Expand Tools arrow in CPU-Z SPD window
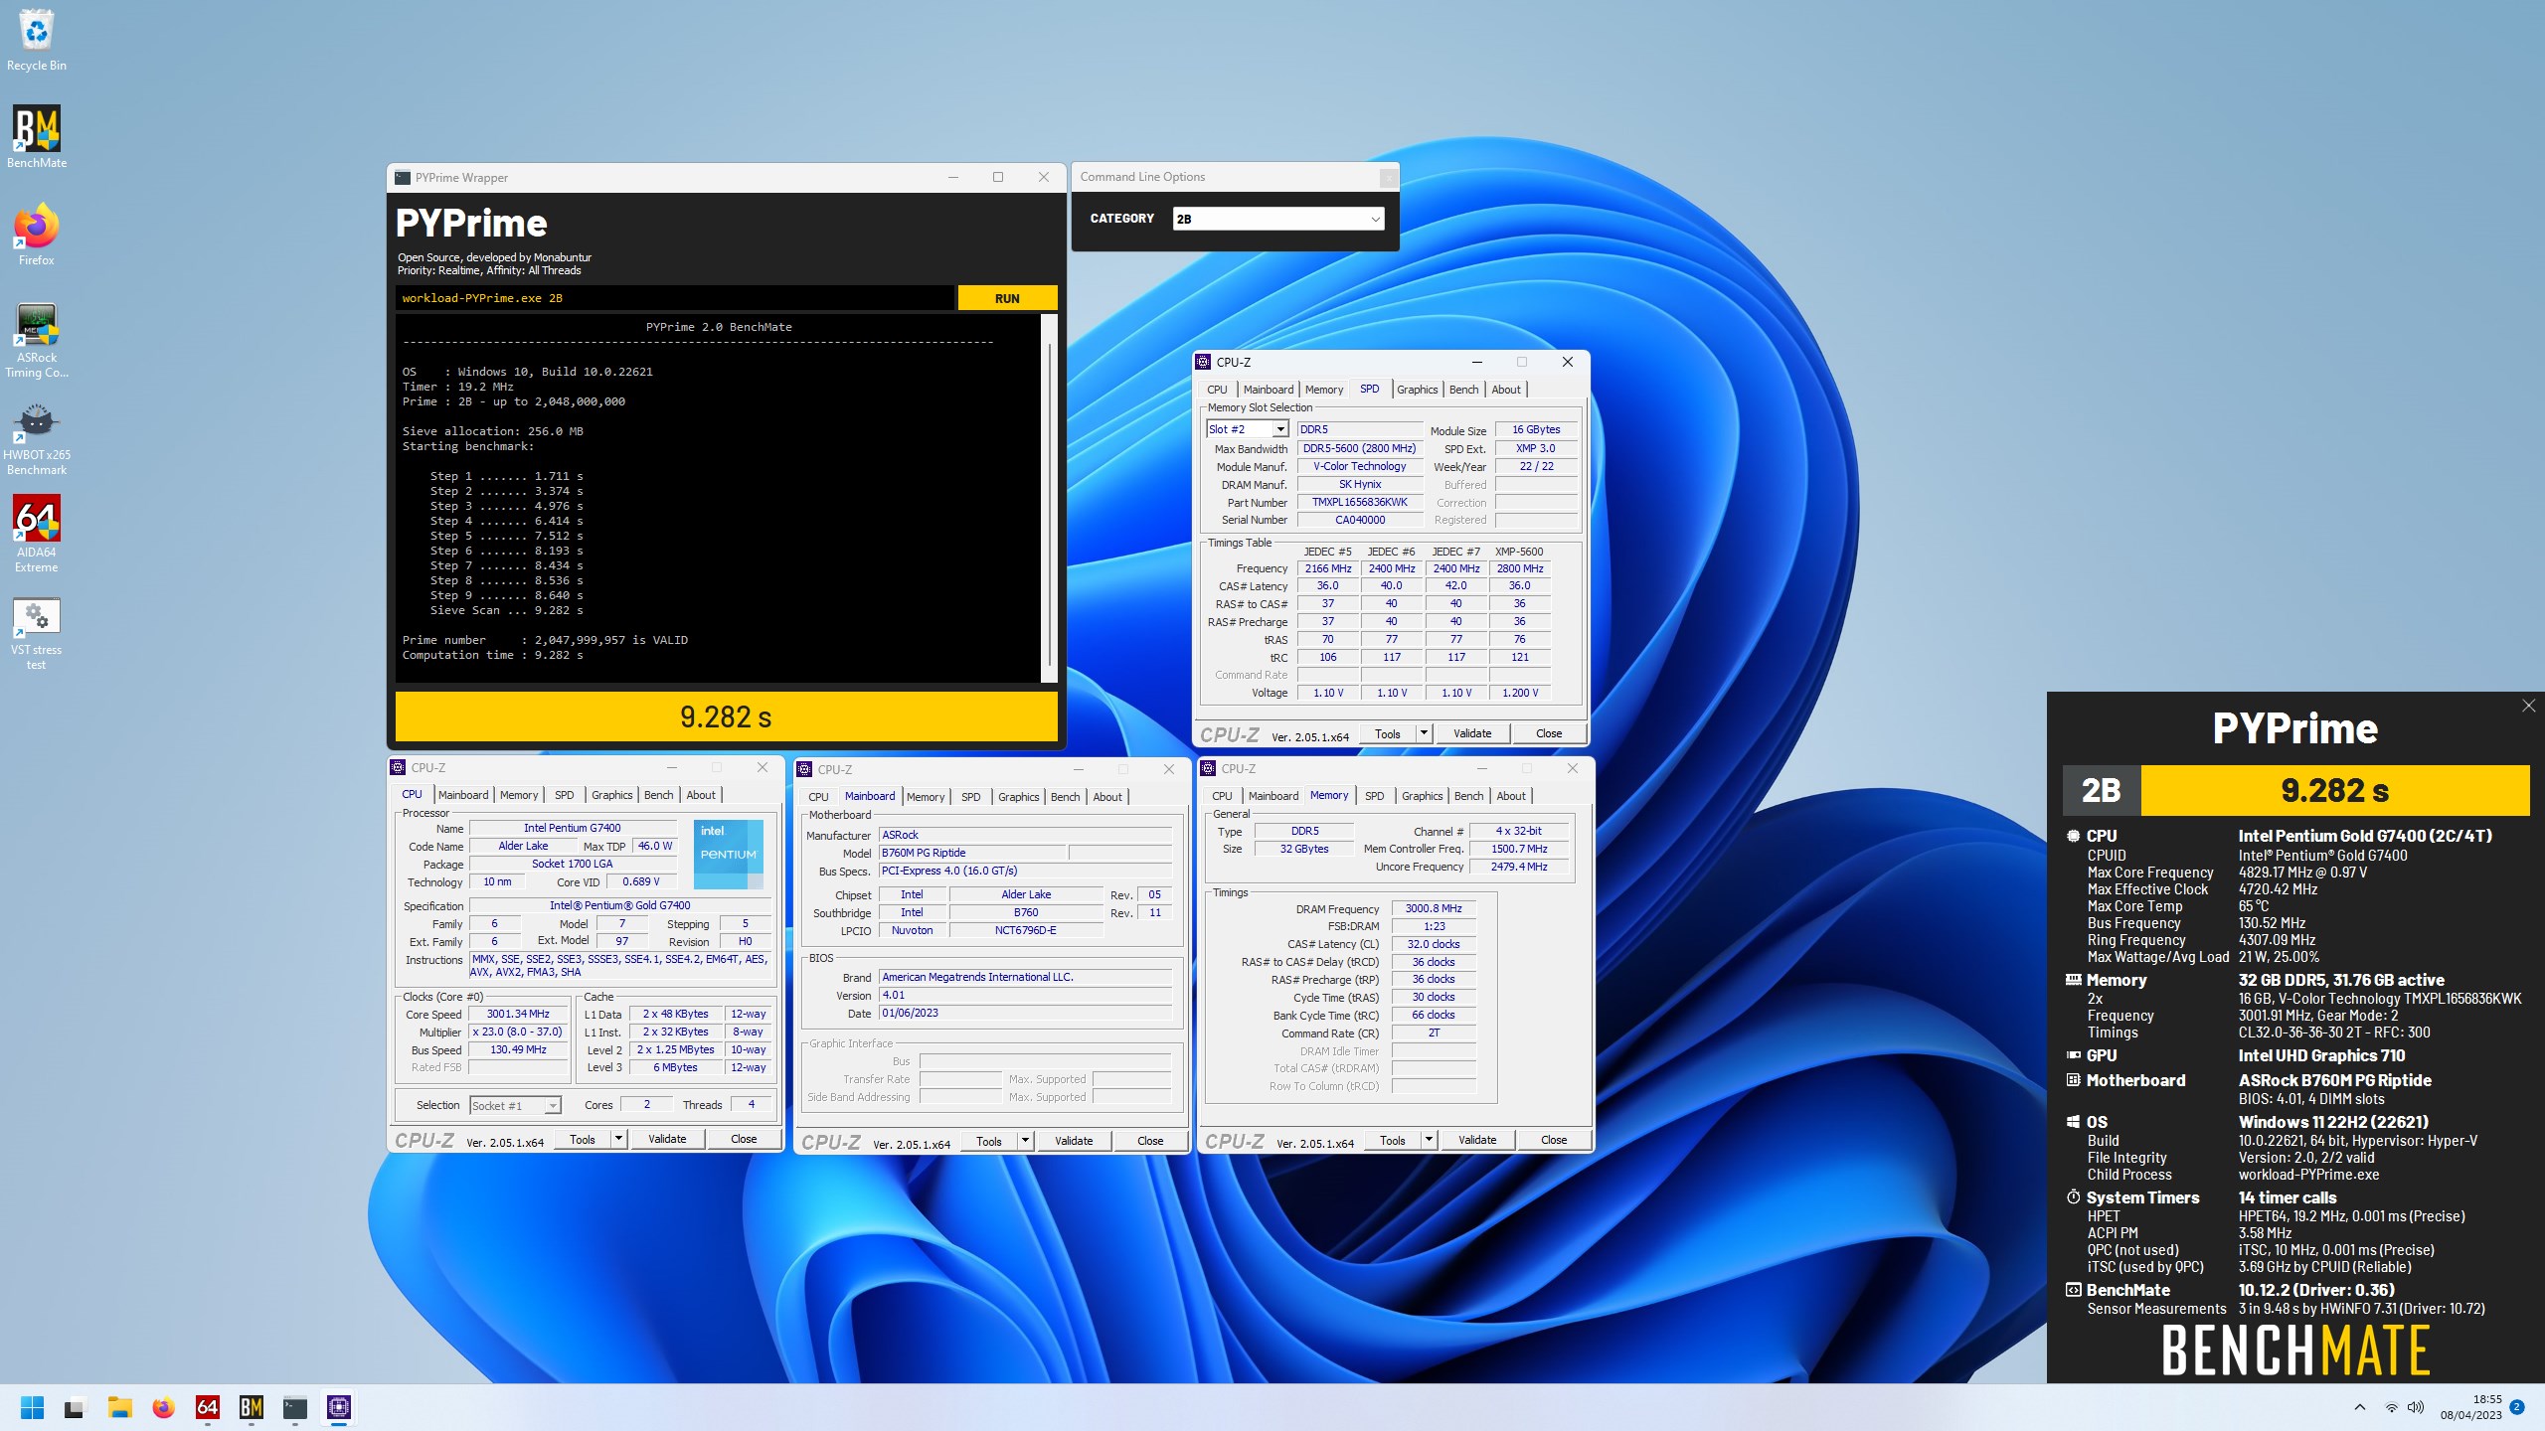2545x1431 pixels. tap(1424, 733)
